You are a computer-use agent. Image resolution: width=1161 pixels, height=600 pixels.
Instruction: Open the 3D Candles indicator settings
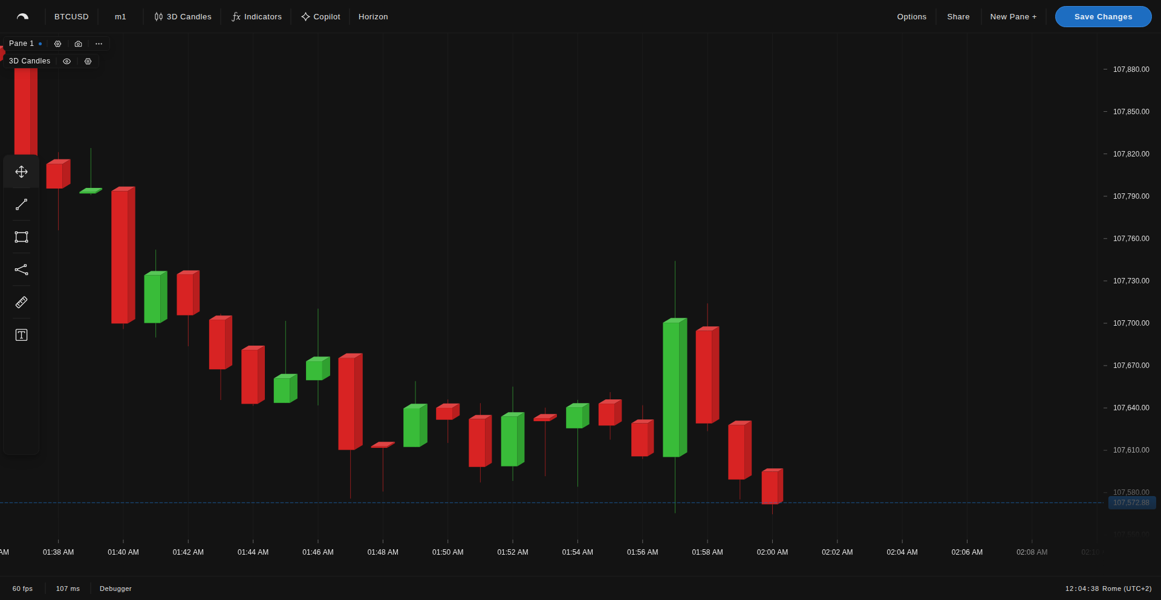pyautogui.click(x=88, y=61)
